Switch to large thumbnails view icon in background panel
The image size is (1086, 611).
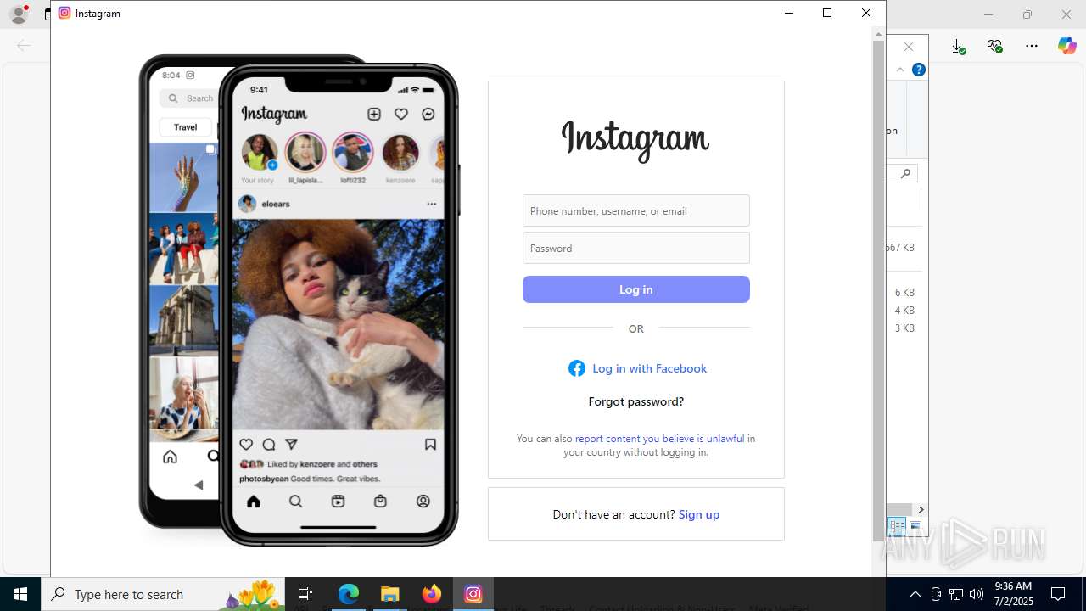915,526
